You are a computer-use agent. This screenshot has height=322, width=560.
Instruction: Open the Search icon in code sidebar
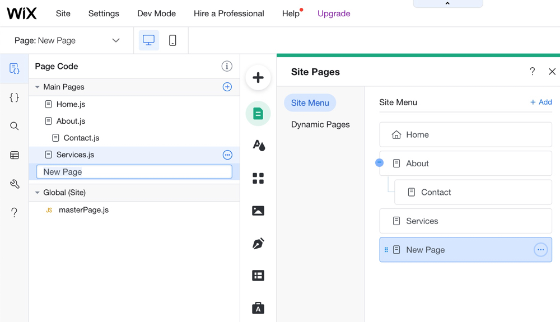point(15,126)
